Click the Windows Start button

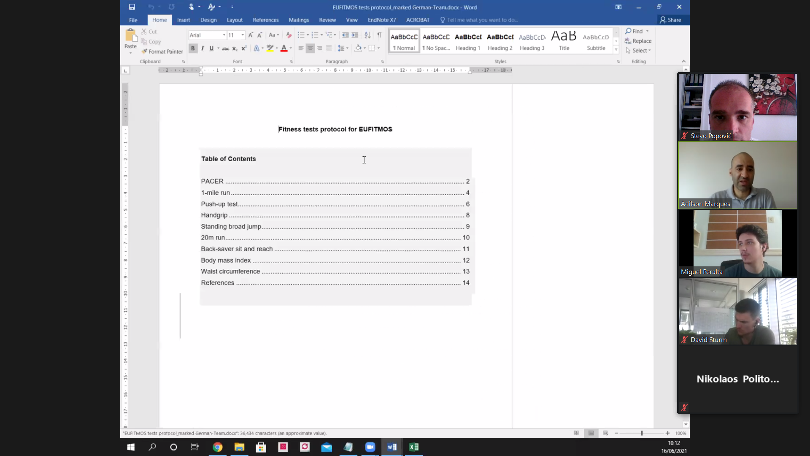coord(131,447)
